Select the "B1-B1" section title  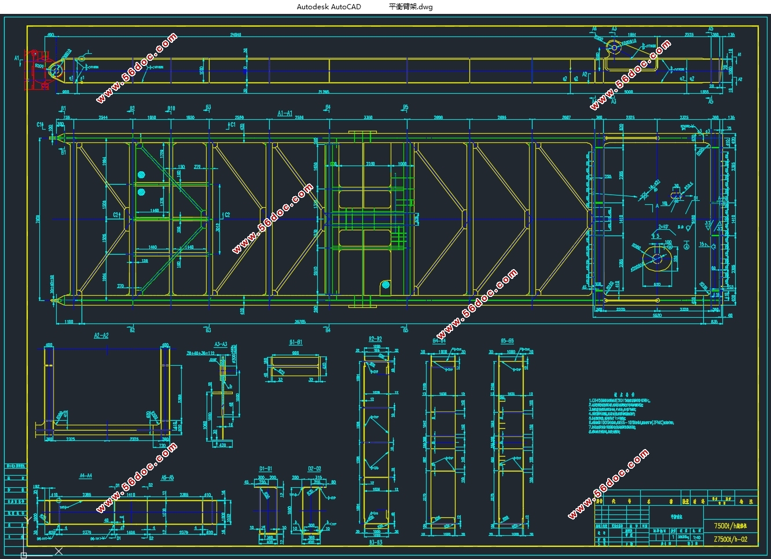[x=295, y=343]
